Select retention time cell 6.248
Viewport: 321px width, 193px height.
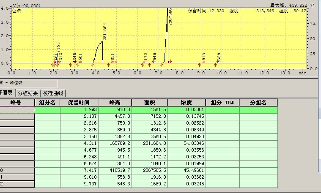[x=79, y=157]
